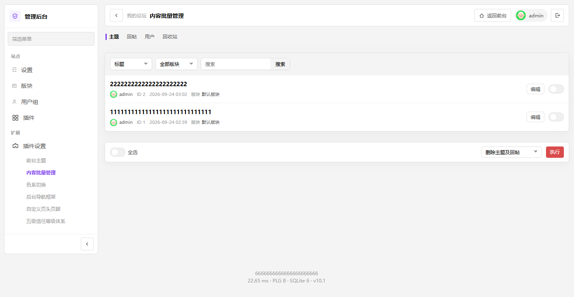Viewport: 574px width, 297px height.
Task: Click the 我的论坛 breadcrumb link
Action: click(137, 16)
